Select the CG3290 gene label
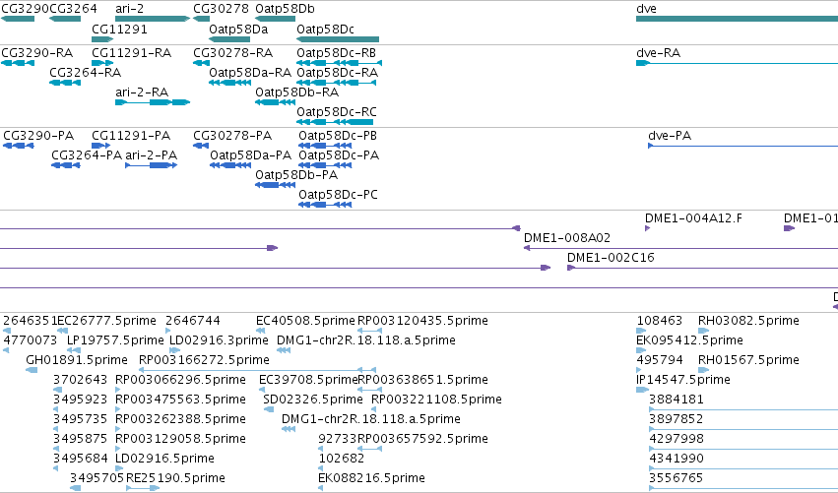Image resolution: width=838 pixels, height=493 pixels. tap(25, 9)
